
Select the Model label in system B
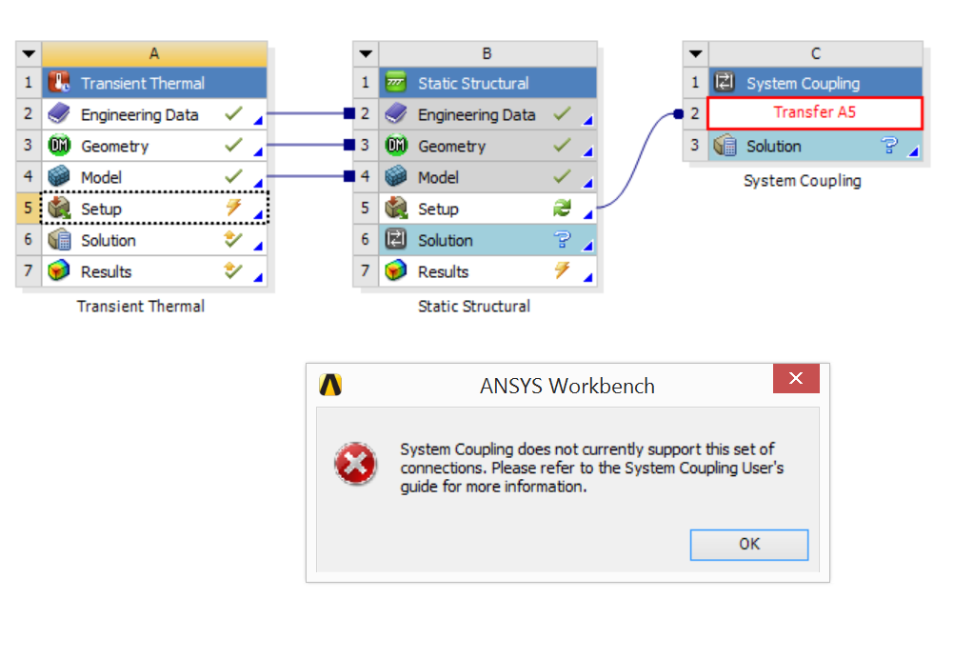pos(439,178)
